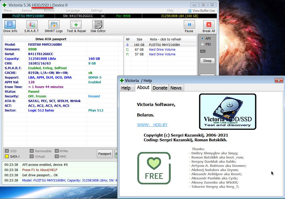Image resolution: width=285 pixels, height=199 pixels.
Task: Click the Fw: 890B header field
Action: tap(123, 16)
